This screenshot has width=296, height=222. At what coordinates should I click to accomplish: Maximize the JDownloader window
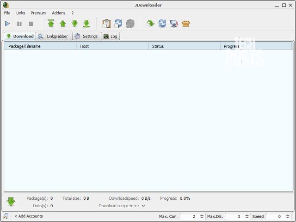pyautogui.click(x=284, y=5)
